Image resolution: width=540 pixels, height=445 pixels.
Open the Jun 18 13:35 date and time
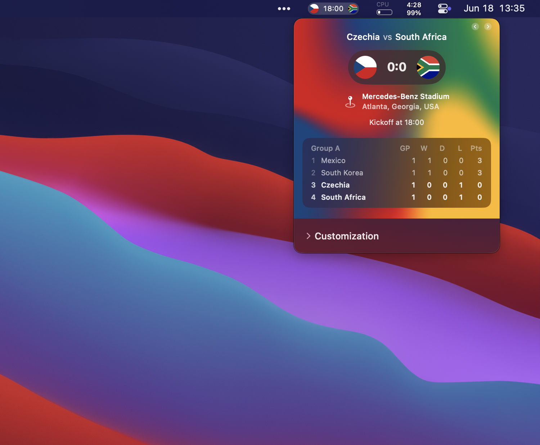pos(494,8)
